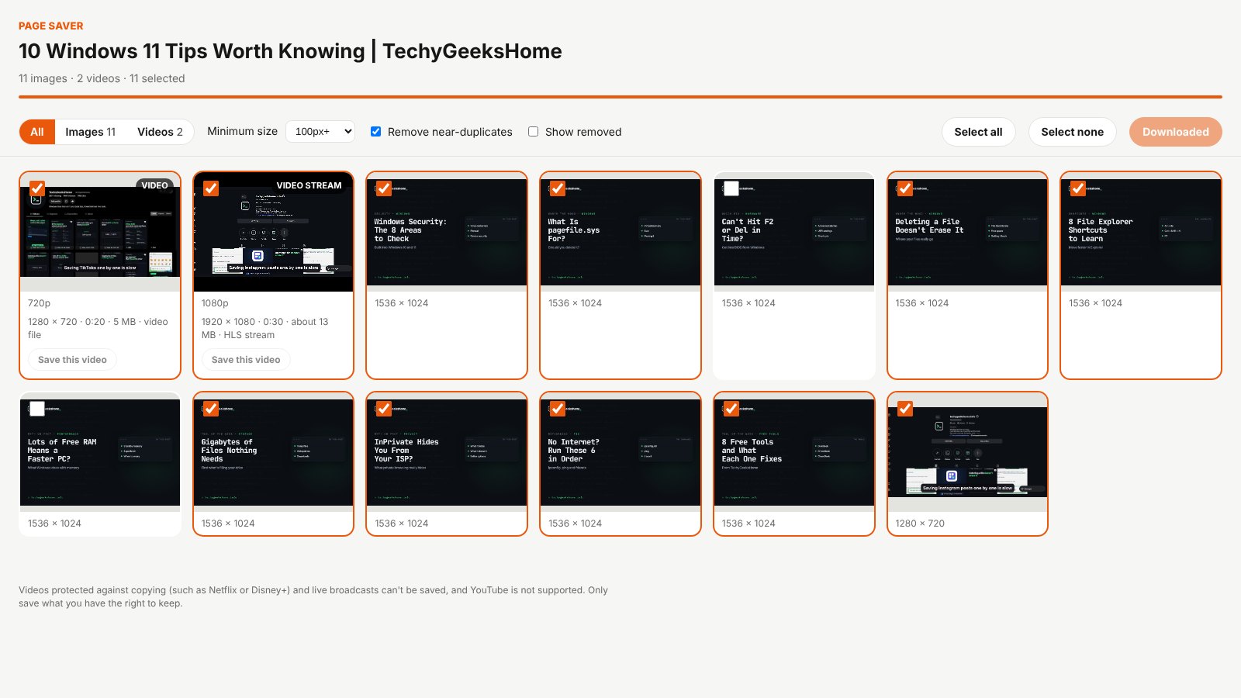Image resolution: width=1241 pixels, height=698 pixels.
Task: Switch to the Images 11 tab
Action: (x=90, y=132)
